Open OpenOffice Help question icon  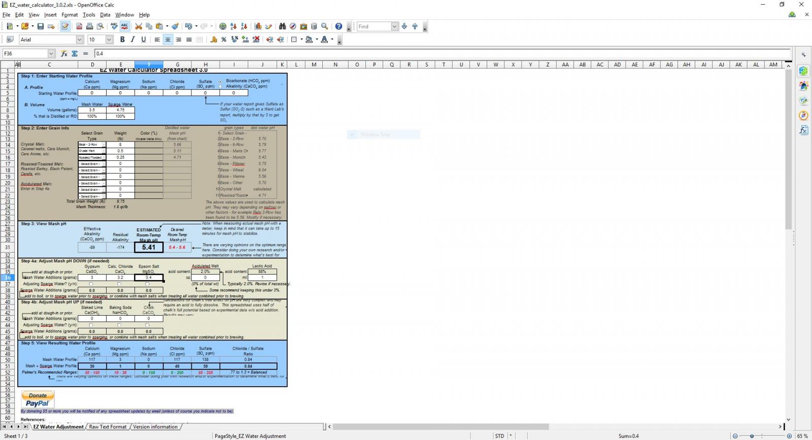tap(339, 26)
